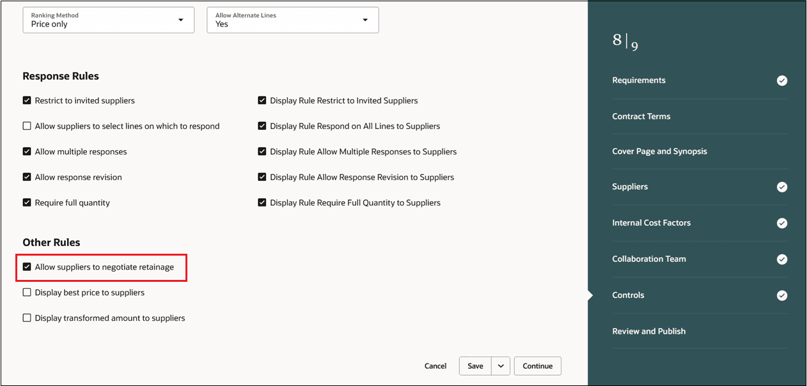This screenshot has height=386, width=807.
Task: Uncheck Allow suppliers to negotiate retainage
Action: click(27, 267)
